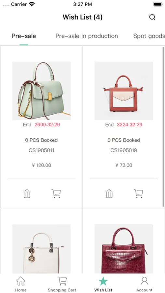The width and height of the screenshot is (165, 293).
Task: Go to Home in bottom bar
Action: click(x=21, y=284)
